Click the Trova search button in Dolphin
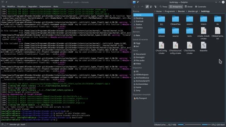Viewport: 226px width, 127px height. tap(163, 7)
